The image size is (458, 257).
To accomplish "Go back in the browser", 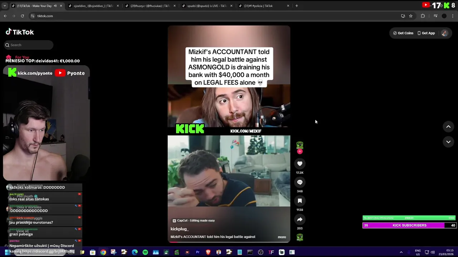I will tap(5, 16).
